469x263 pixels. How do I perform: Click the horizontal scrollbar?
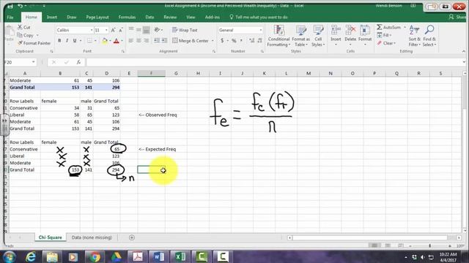click(369, 237)
